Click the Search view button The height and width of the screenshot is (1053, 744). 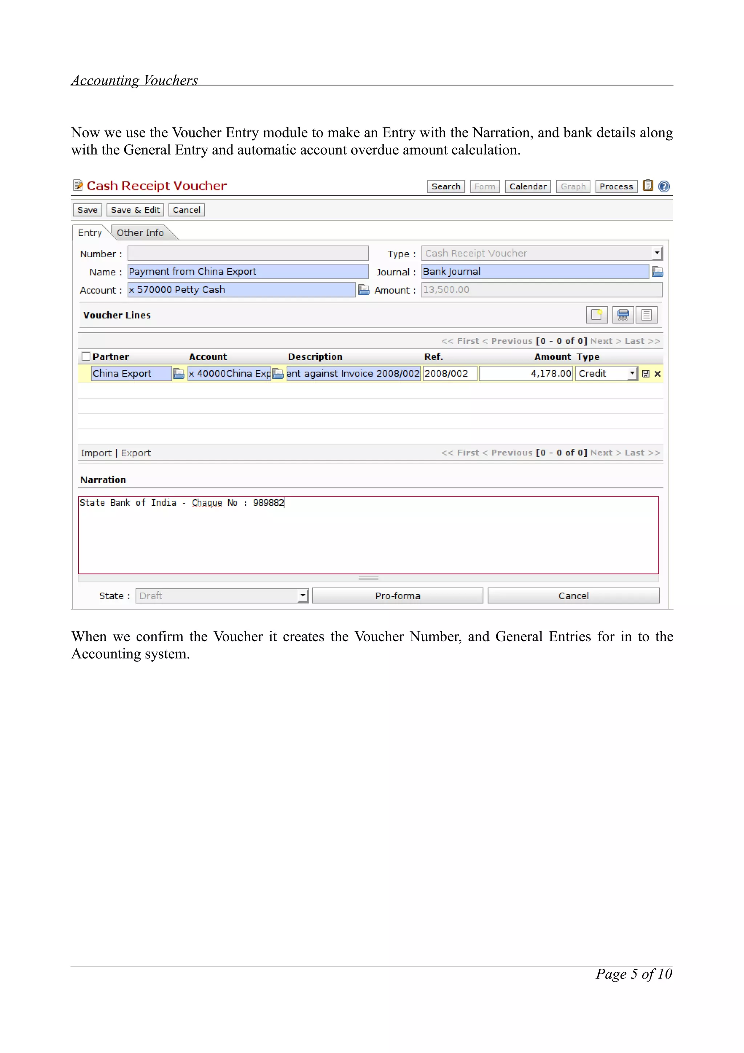tap(446, 187)
